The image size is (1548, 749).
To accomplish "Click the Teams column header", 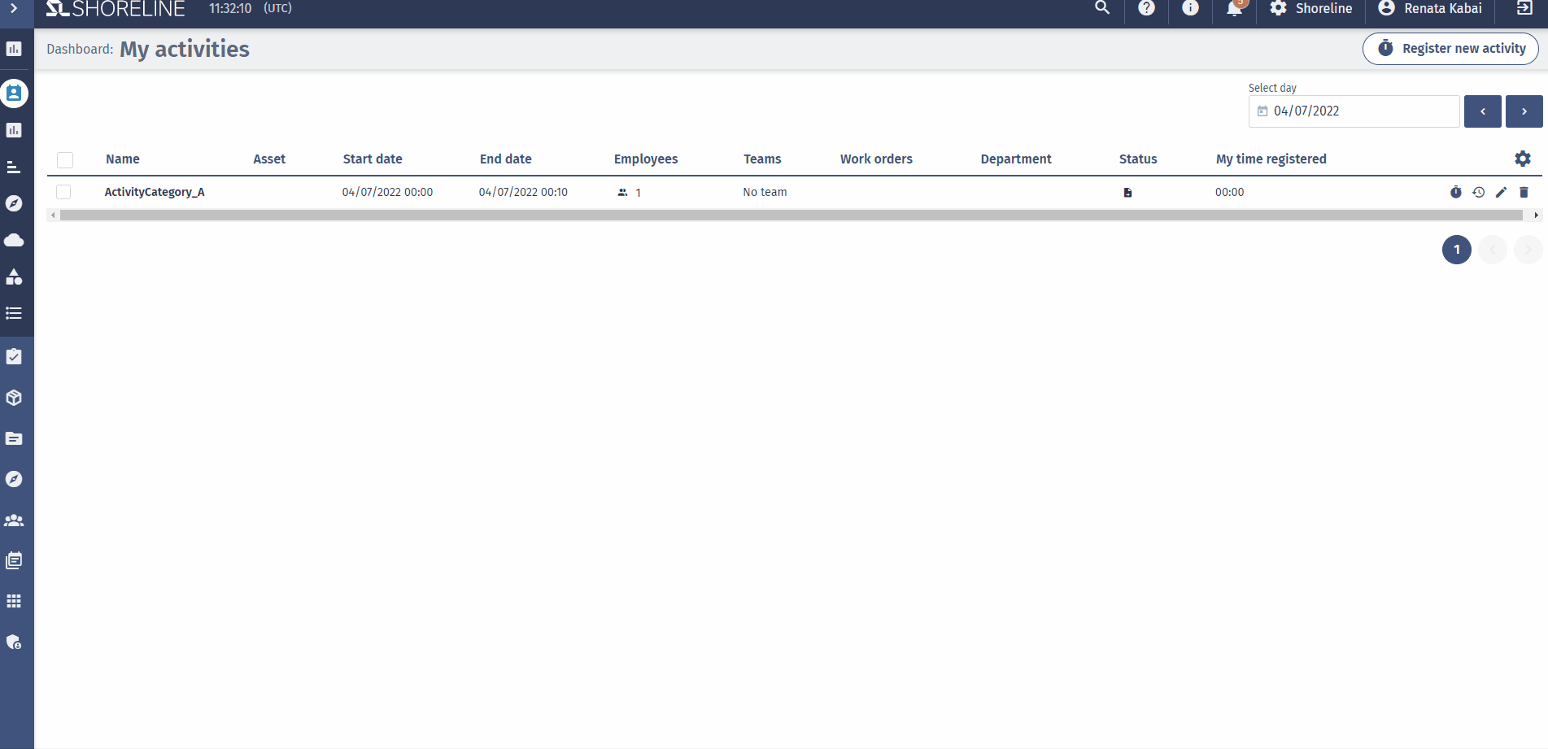I will pyautogui.click(x=762, y=159).
